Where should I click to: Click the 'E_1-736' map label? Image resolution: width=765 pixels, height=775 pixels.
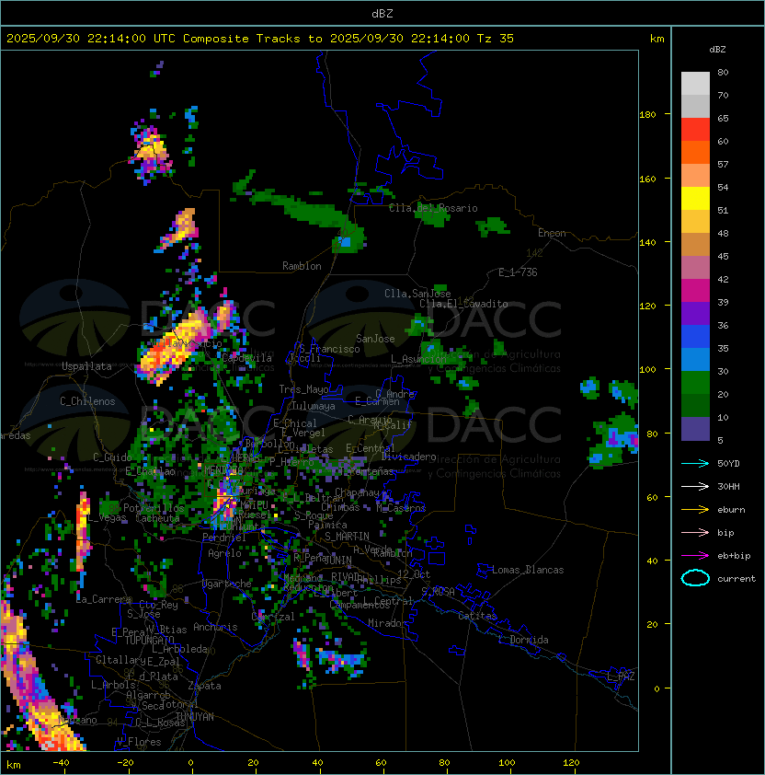click(518, 272)
